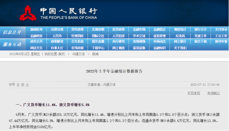Screen dimensions: 229x131
Task: Select 经理国库 navigation item
Action: (77, 36)
